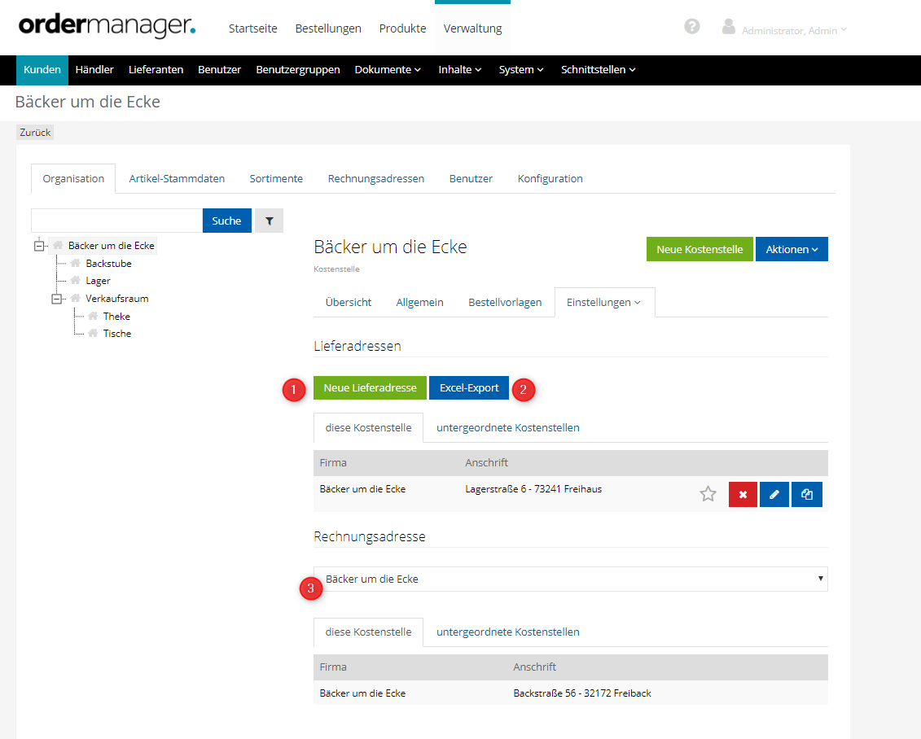Click the user avatar icon in header
921x739 pixels.
click(729, 26)
